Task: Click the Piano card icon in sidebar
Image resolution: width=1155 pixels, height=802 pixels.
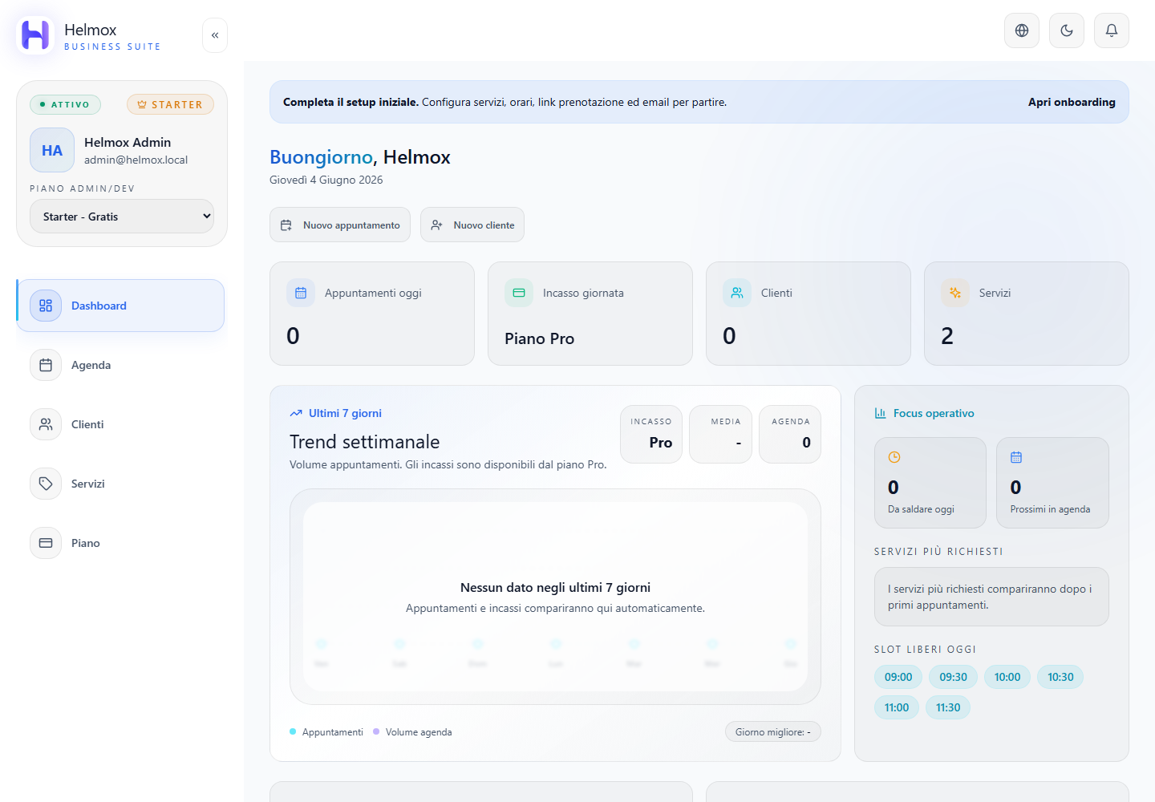Action: (x=46, y=543)
